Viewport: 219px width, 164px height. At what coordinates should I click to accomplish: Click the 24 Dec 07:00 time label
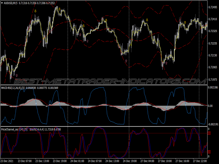click(x=95, y=161)
